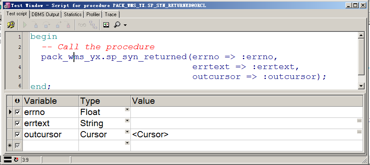Maximize the Test Window

355,5
